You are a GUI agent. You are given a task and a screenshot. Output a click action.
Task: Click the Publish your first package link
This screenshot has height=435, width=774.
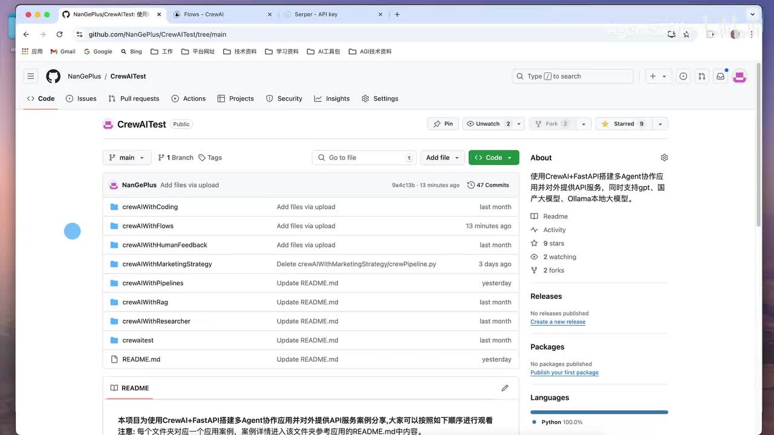pyautogui.click(x=564, y=373)
